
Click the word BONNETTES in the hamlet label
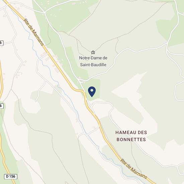(x=131, y=140)
